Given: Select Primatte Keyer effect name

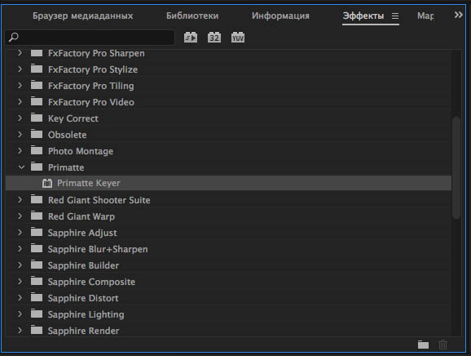Looking at the screenshot, I should tap(88, 183).
